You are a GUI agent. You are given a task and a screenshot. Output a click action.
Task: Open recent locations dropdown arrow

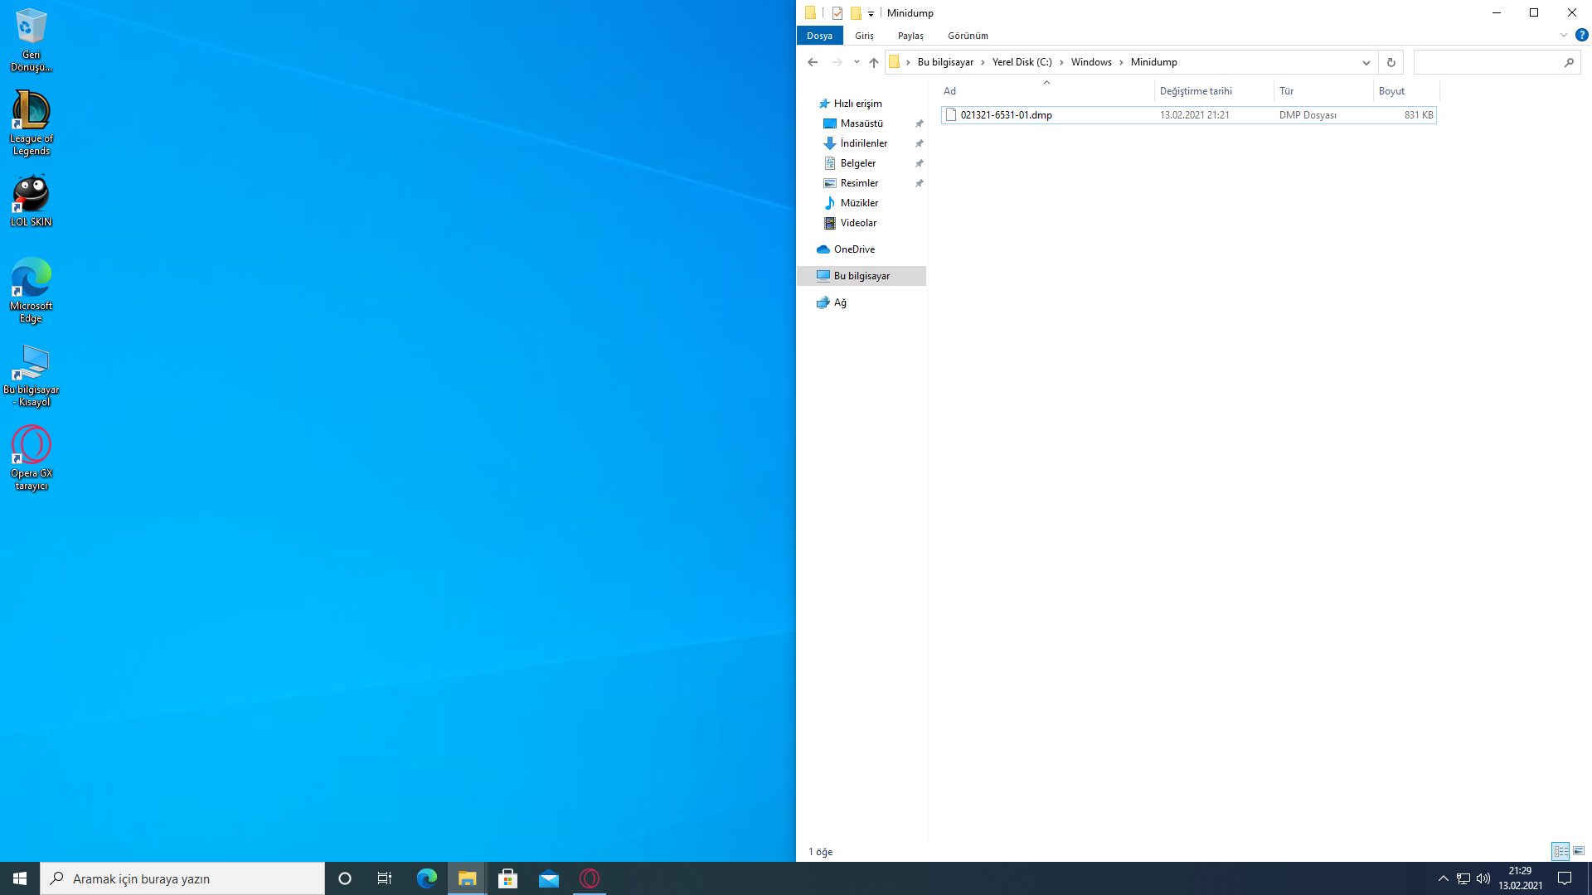pyautogui.click(x=857, y=62)
